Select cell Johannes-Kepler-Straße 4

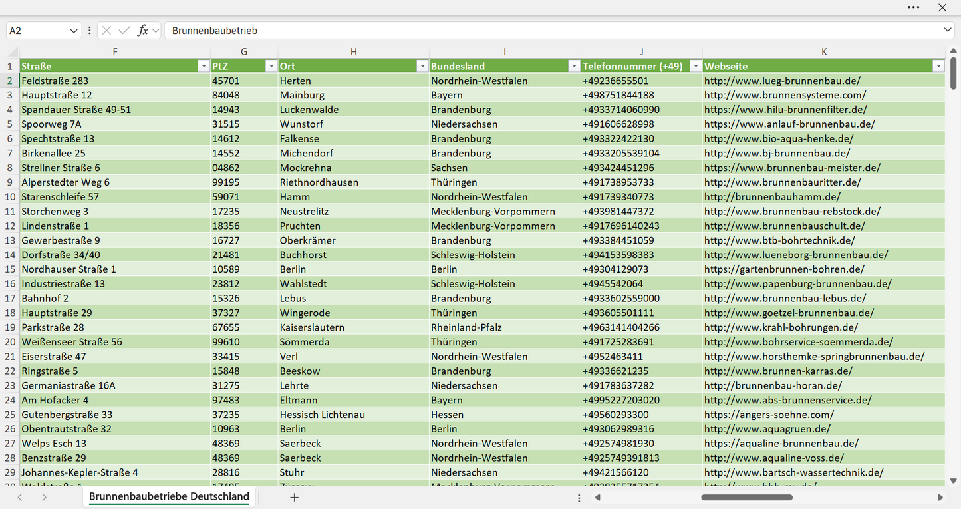point(115,472)
